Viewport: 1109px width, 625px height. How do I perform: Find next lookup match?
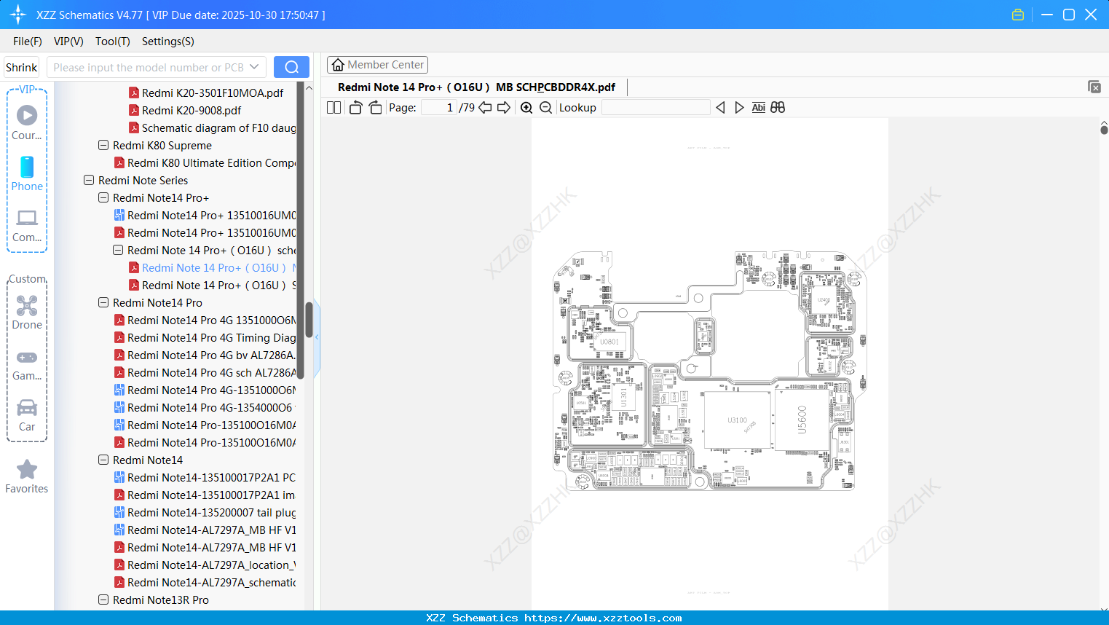(x=739, y=108)
